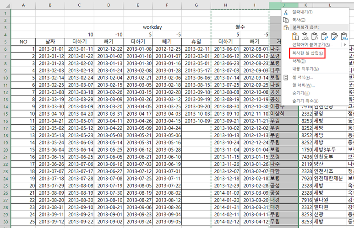Image resolution: width=354 pixels, height=228 pixels.
Task: Choose the Paste Link chain icon
Action: (344, 36)
